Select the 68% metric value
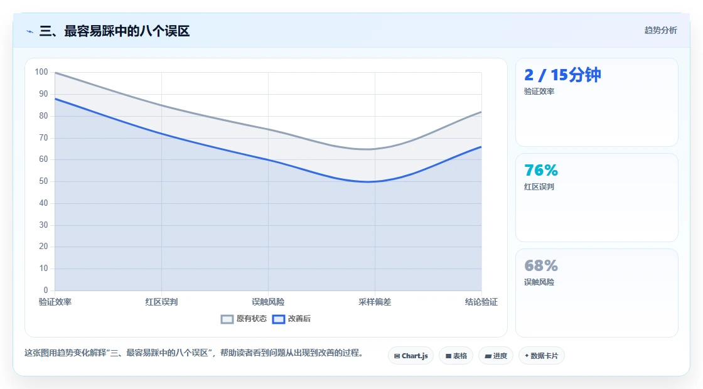This screenshot has width=703, height=389. point(541,266)
